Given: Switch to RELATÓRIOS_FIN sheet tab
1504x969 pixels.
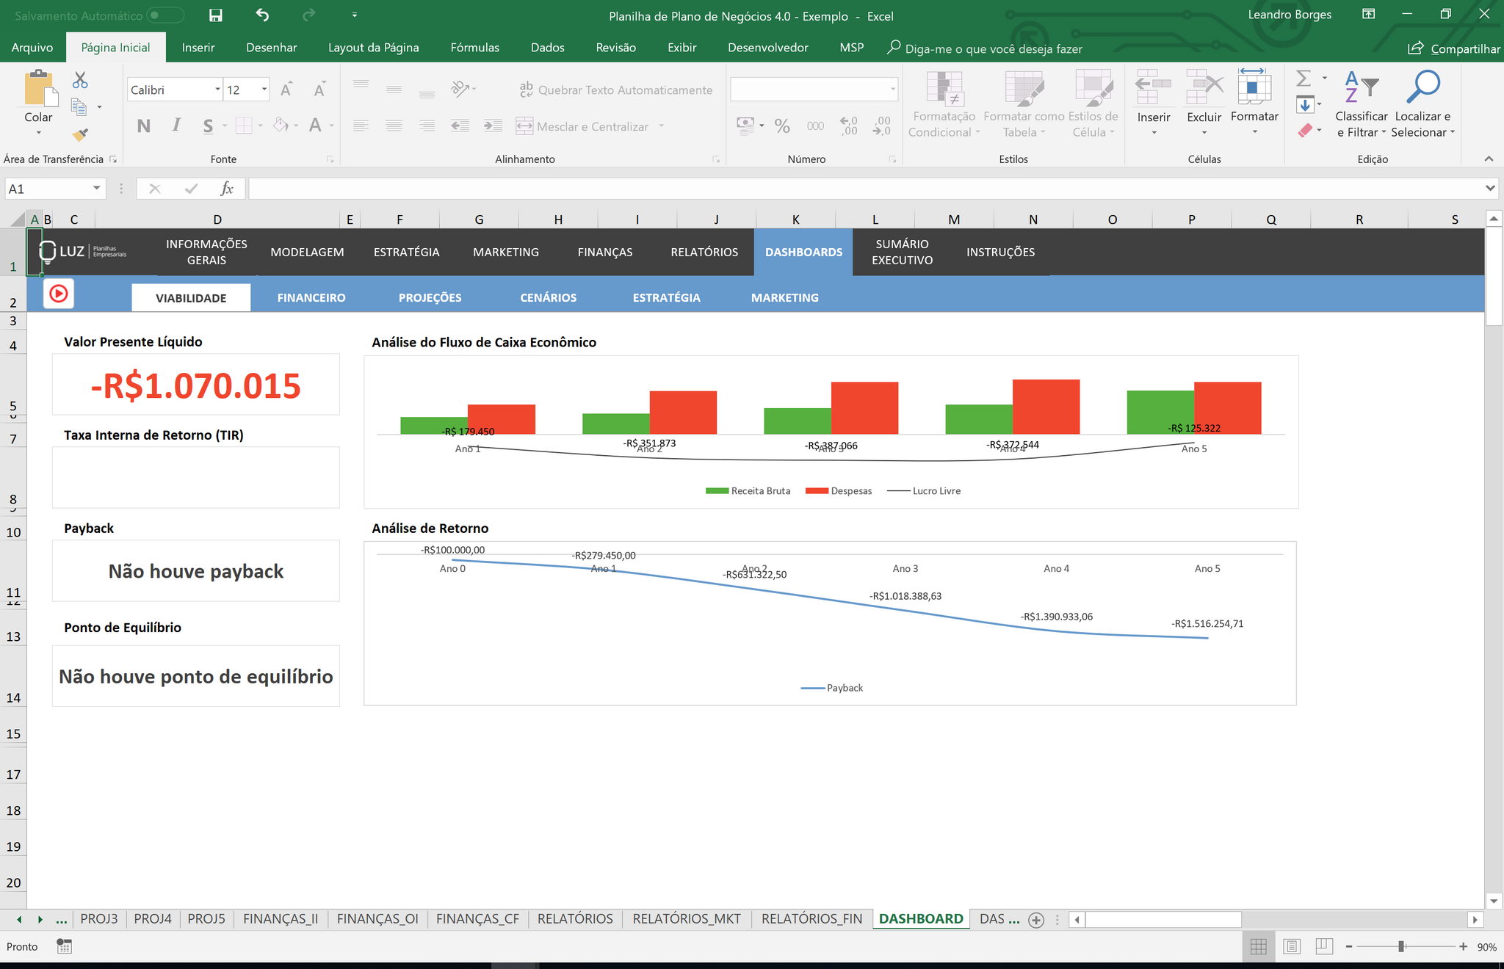Looking at the screenshot, I should (811, 919).
